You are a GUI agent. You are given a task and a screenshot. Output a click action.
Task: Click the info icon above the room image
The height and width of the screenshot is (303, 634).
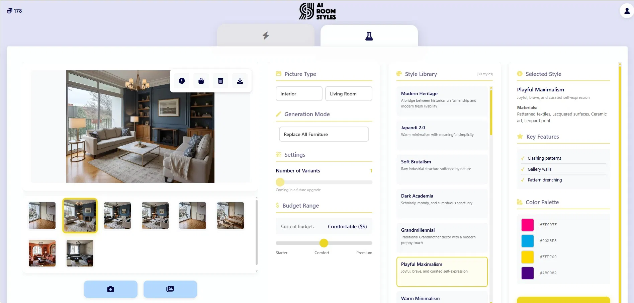(x=182, y=81)
